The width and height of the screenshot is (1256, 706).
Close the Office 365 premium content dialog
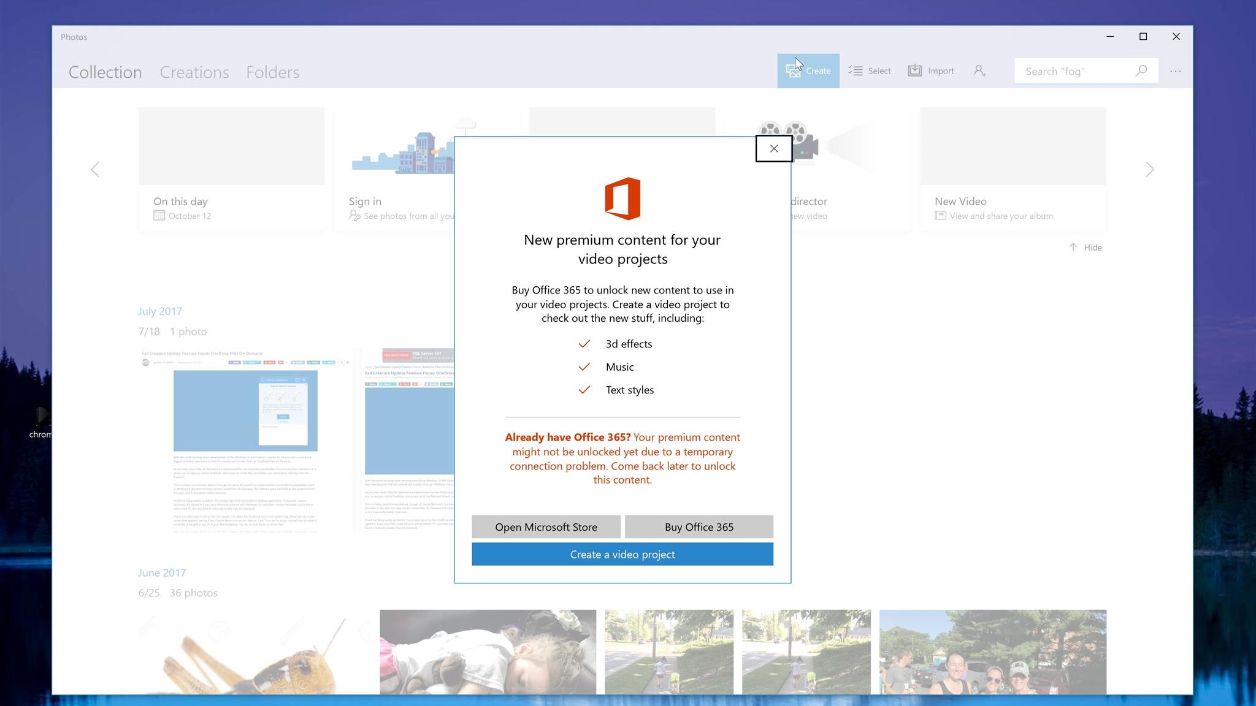773,149
